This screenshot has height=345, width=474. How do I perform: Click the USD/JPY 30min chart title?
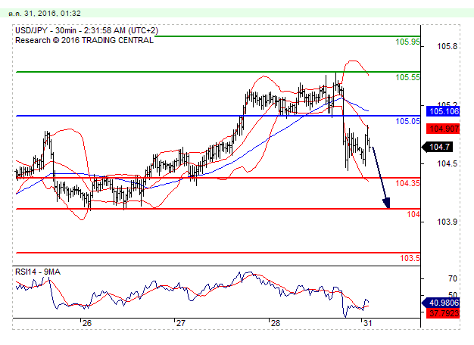(x=86, y=30)
